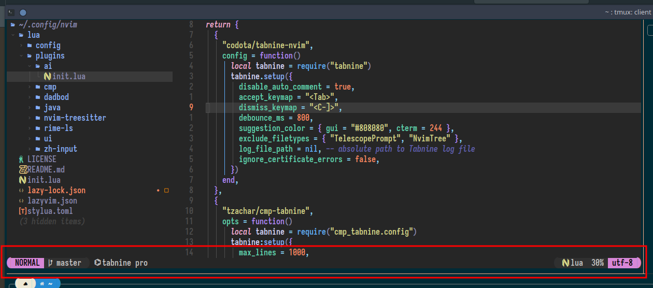Click the tabnine pro status label
This screenshot has width=653, height=288.
[125, 263]
